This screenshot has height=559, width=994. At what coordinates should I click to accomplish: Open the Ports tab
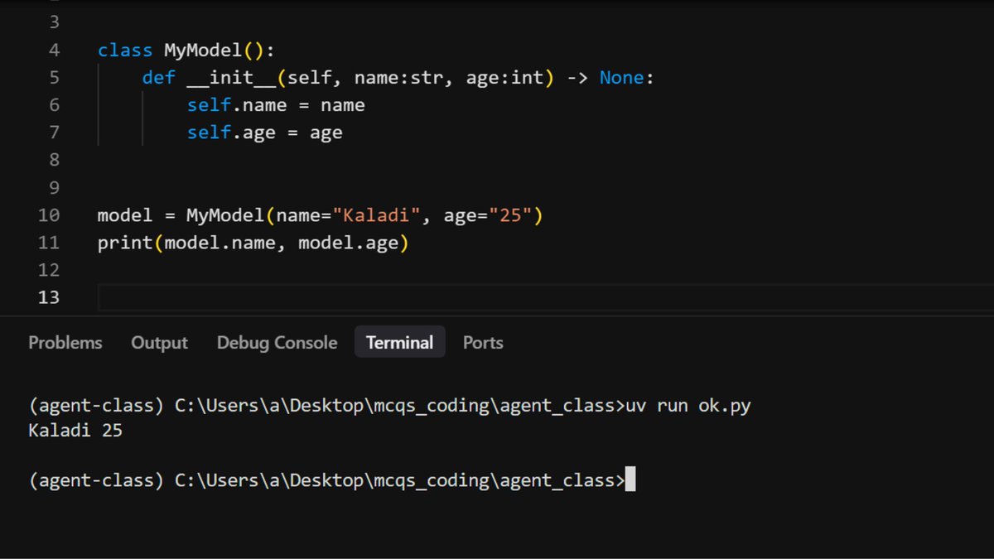click(x=483, y=342)
